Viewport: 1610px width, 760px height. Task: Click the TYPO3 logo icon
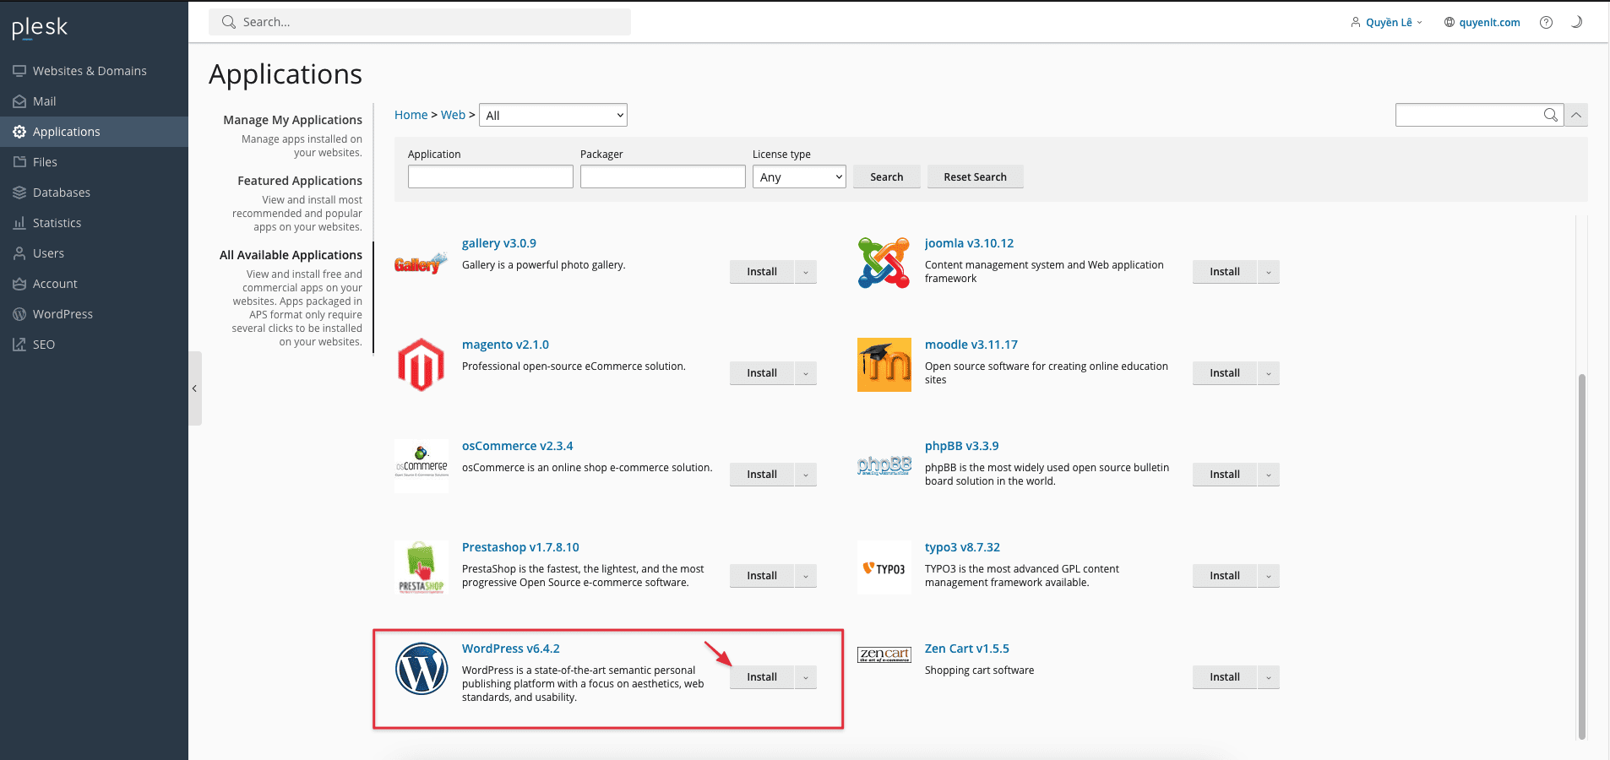click(x=884, y=568)
